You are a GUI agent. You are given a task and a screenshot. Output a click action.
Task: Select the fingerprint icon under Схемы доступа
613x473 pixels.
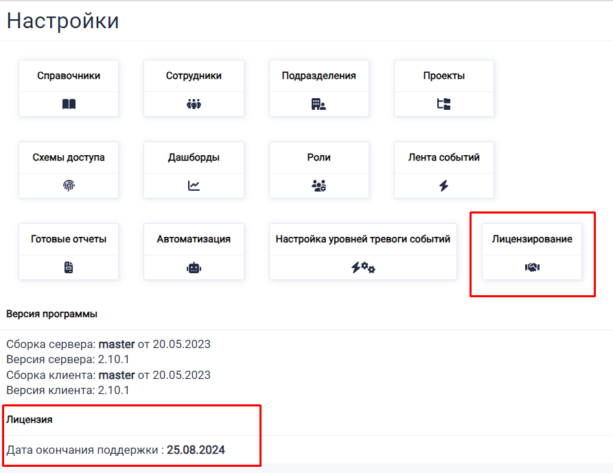coord(68,185)
